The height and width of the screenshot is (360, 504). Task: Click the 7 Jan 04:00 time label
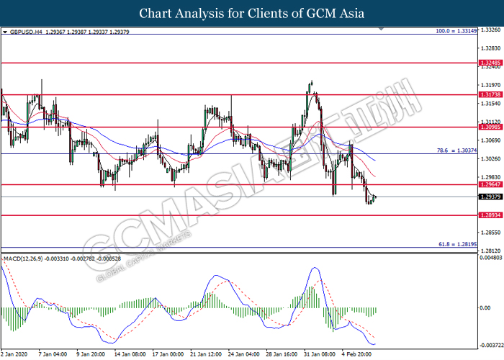53,354
